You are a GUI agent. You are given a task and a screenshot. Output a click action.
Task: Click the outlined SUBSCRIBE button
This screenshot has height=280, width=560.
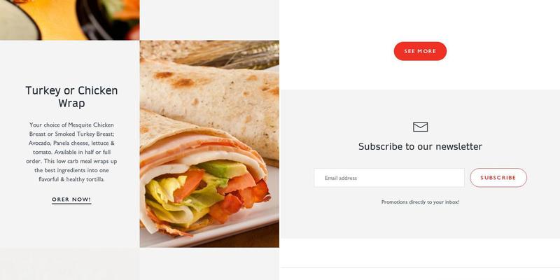point(498,178)
